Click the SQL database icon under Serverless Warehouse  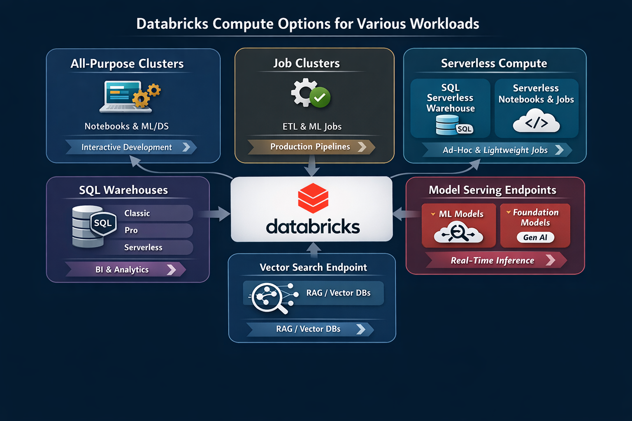(x=454, y=125)
